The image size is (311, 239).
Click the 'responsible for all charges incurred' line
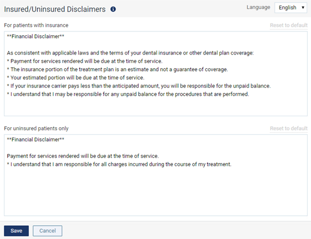point(119,164)
